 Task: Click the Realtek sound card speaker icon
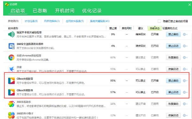[11, 34]
